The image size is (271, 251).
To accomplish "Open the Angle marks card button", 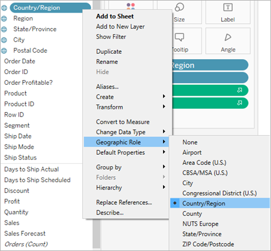I will coord(228,41).
